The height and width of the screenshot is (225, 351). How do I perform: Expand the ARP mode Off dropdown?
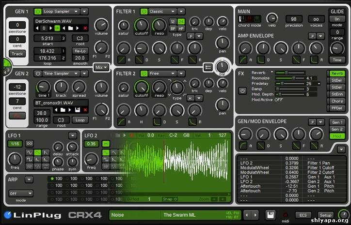[x=20, y=192]
